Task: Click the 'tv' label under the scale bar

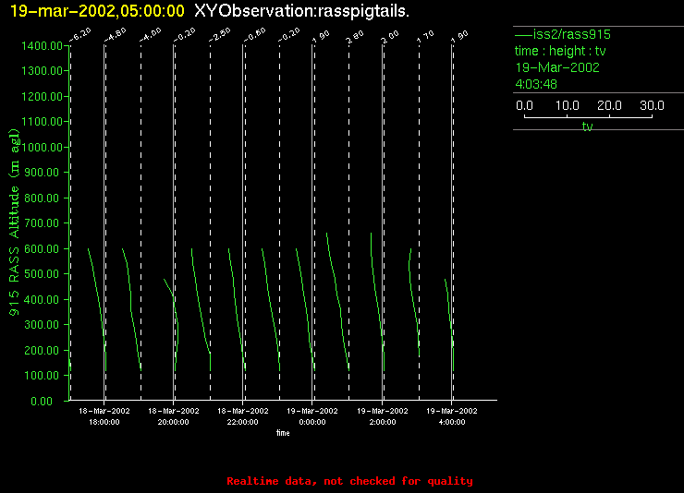Action: coord(587,126)
